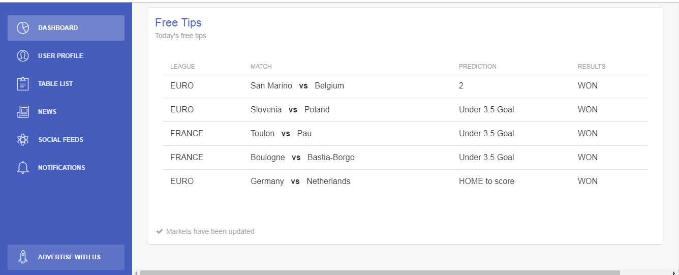Click the User Profile person icon
The height and width of the screenshot is (275, 679).
click(x=23, y=56)
